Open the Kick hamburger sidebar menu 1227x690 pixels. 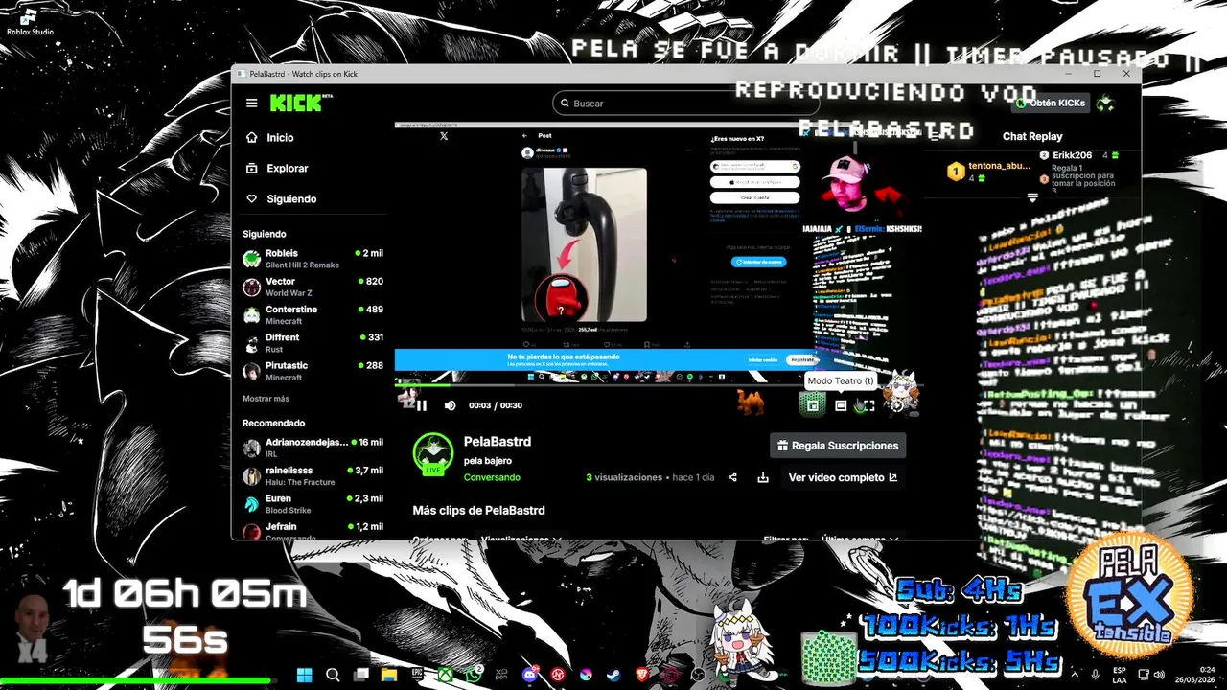[x=251, y=103]
